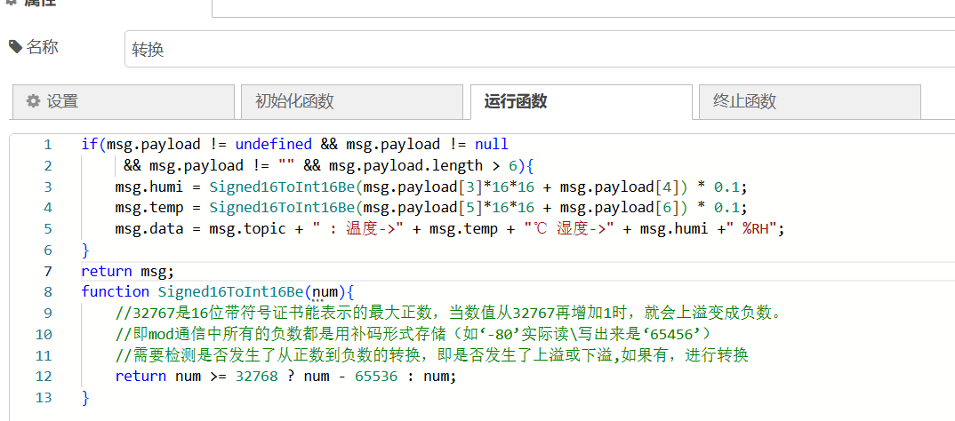Click 'msg.payload[6]' on line 4
Viewport: 955px width, 421px height.
pos(620,208)
